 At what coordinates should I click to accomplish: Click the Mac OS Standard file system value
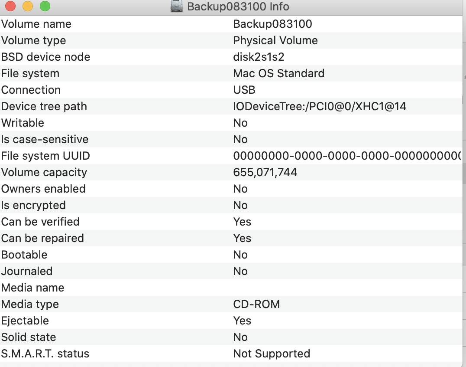tap(278, 73)
